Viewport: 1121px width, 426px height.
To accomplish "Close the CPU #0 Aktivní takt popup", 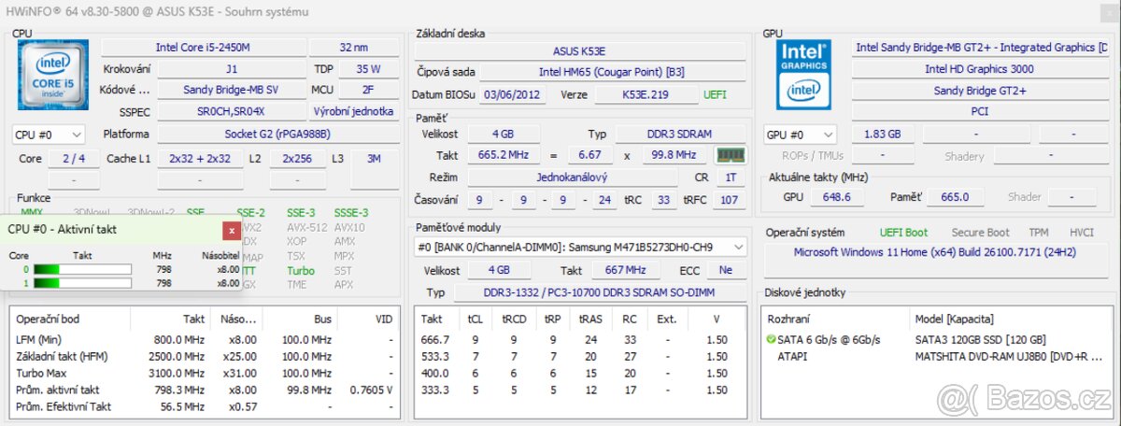I will pyautogui.click(x=232, y=230).
